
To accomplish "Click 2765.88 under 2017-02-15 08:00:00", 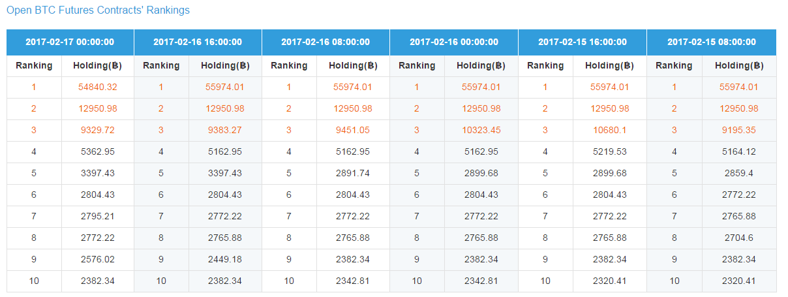I will [739, 217].
